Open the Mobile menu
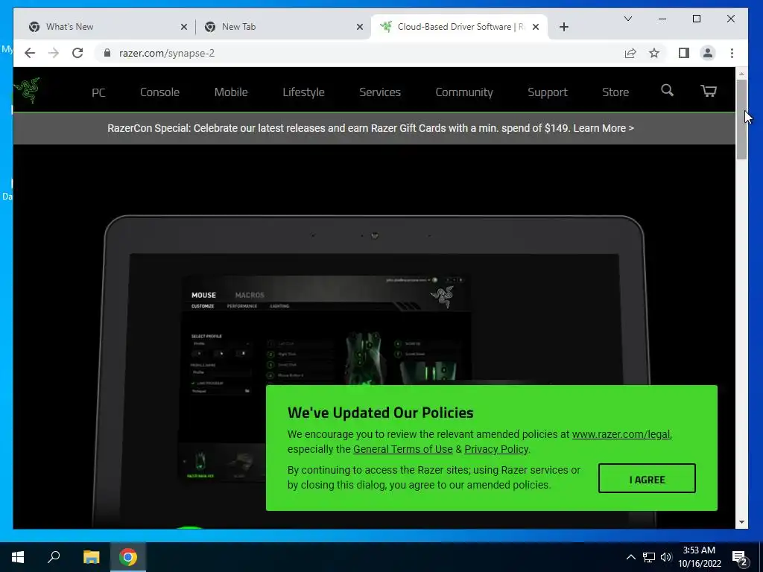Image resolution: width=763 pixels, height=572 pixels. [x=231, y=92]
